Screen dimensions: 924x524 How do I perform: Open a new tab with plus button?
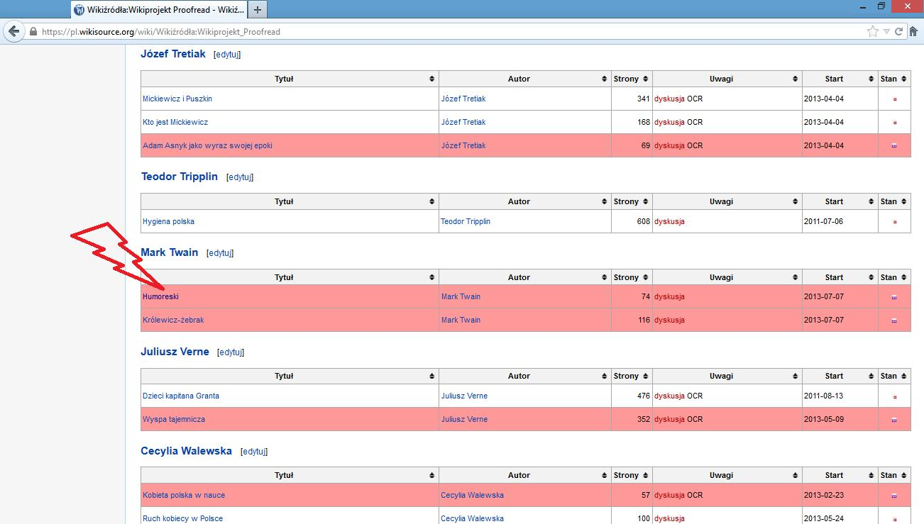coord(257,10)
